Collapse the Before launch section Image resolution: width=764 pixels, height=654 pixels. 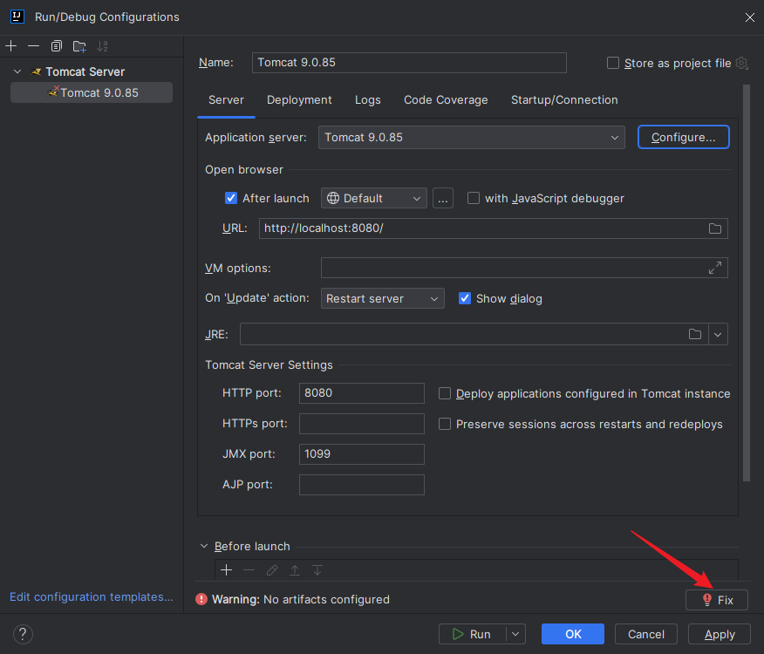[x=204, y=546]
